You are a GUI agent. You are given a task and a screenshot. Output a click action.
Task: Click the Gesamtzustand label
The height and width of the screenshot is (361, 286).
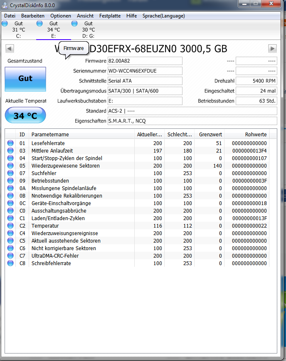coord(25,61)
